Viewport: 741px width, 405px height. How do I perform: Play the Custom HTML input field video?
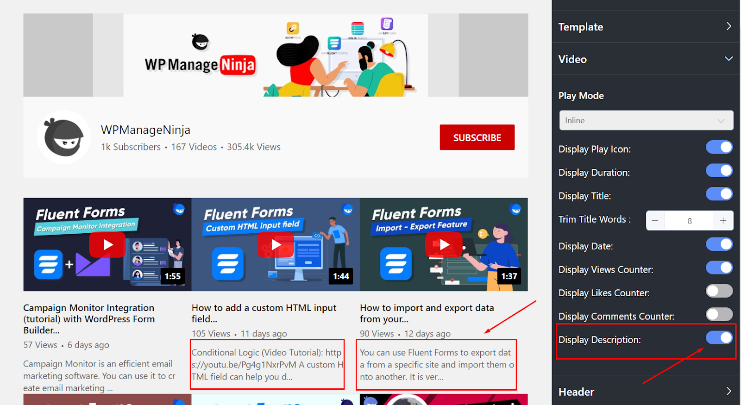(276, 244)
